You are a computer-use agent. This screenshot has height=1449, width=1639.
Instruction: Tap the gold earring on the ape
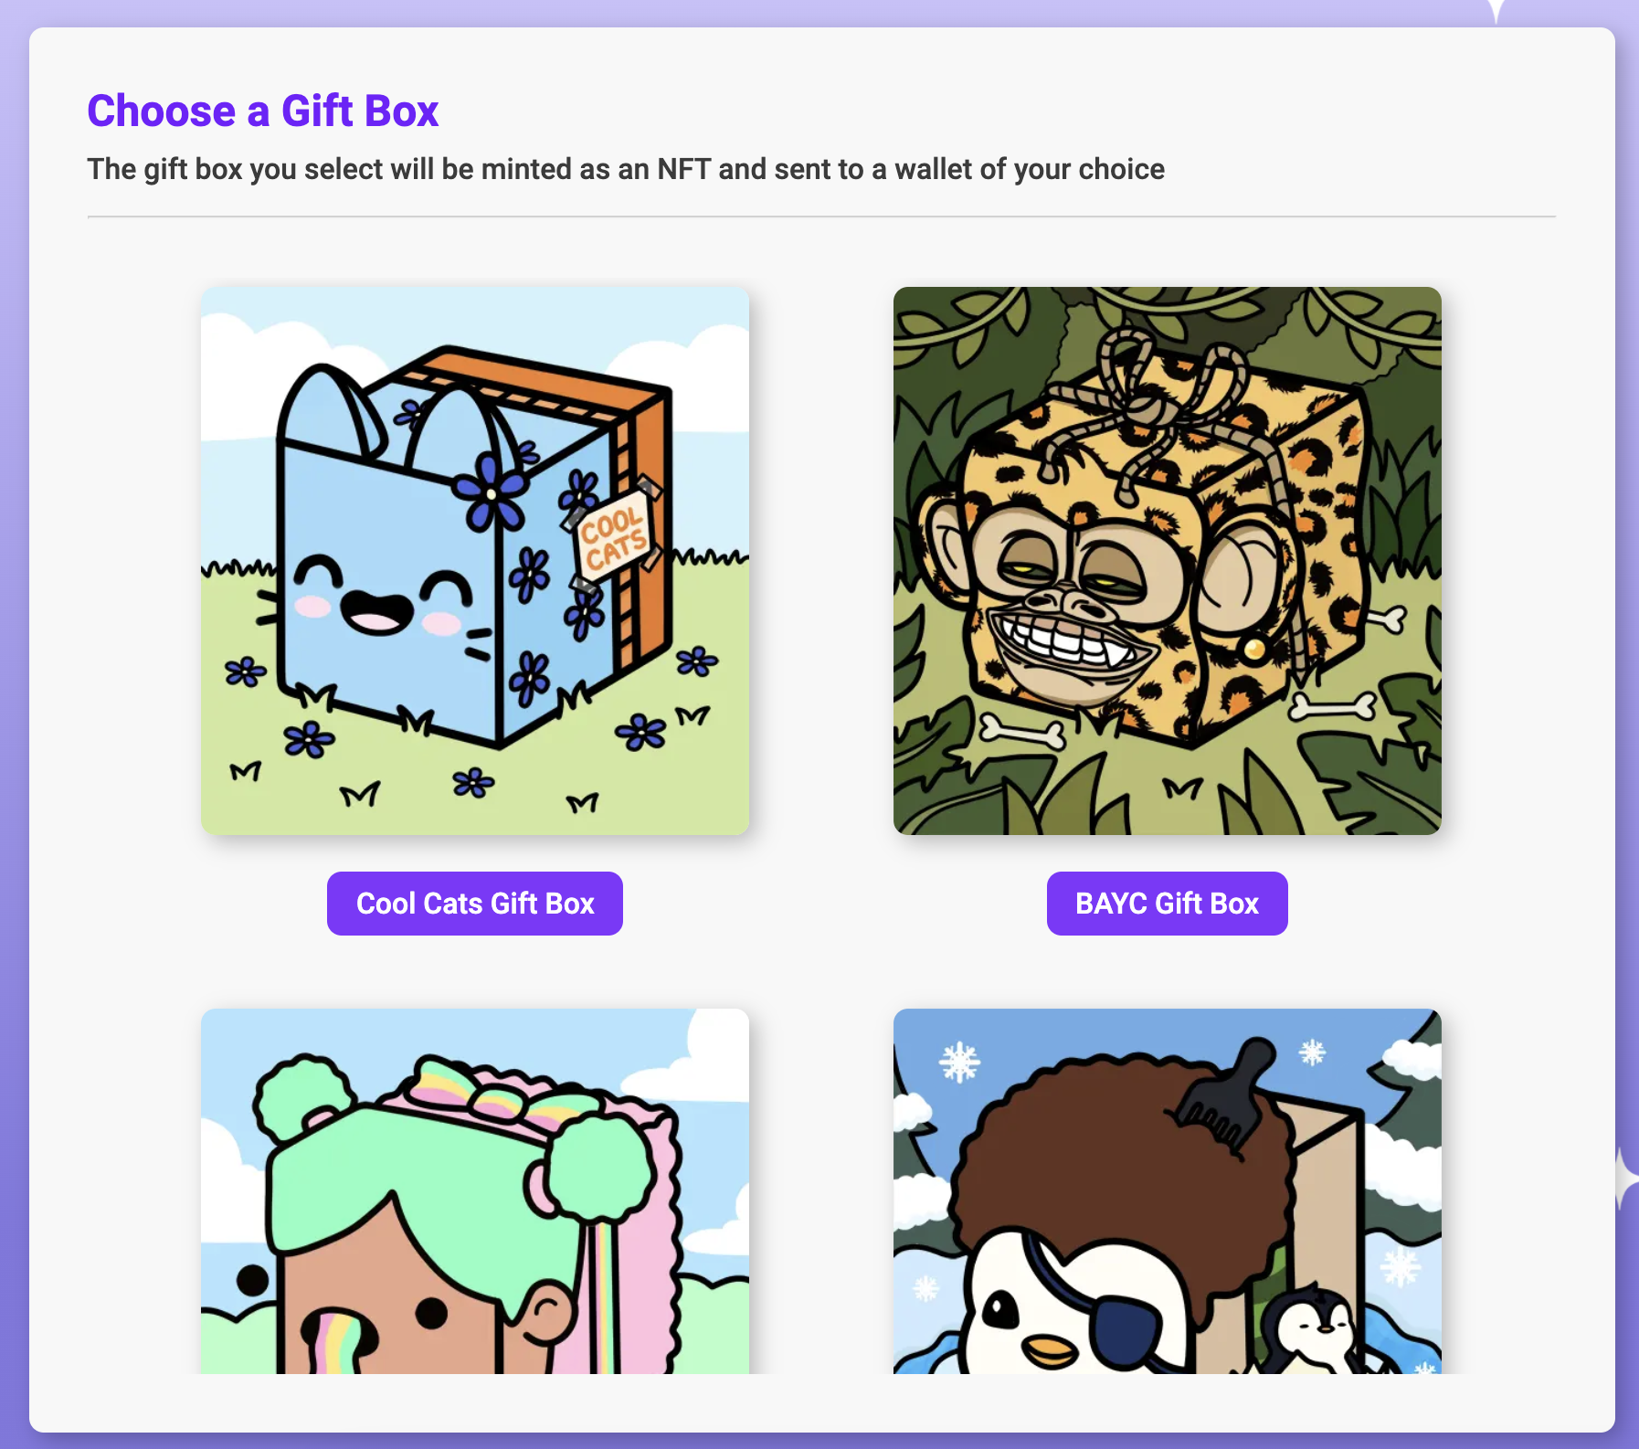1253,649
